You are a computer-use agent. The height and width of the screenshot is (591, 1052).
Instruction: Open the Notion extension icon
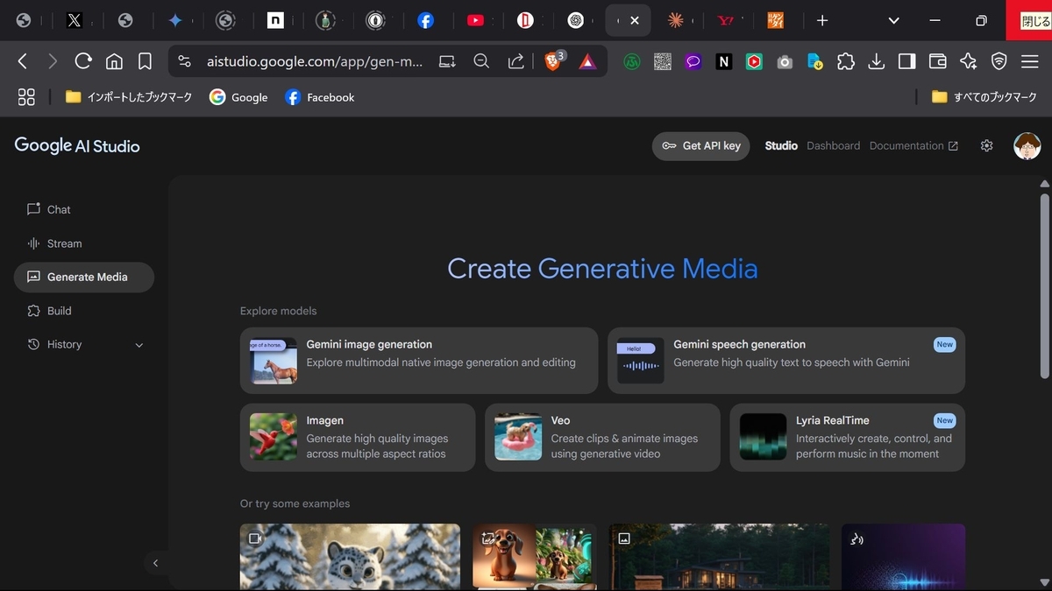[724, 61]
